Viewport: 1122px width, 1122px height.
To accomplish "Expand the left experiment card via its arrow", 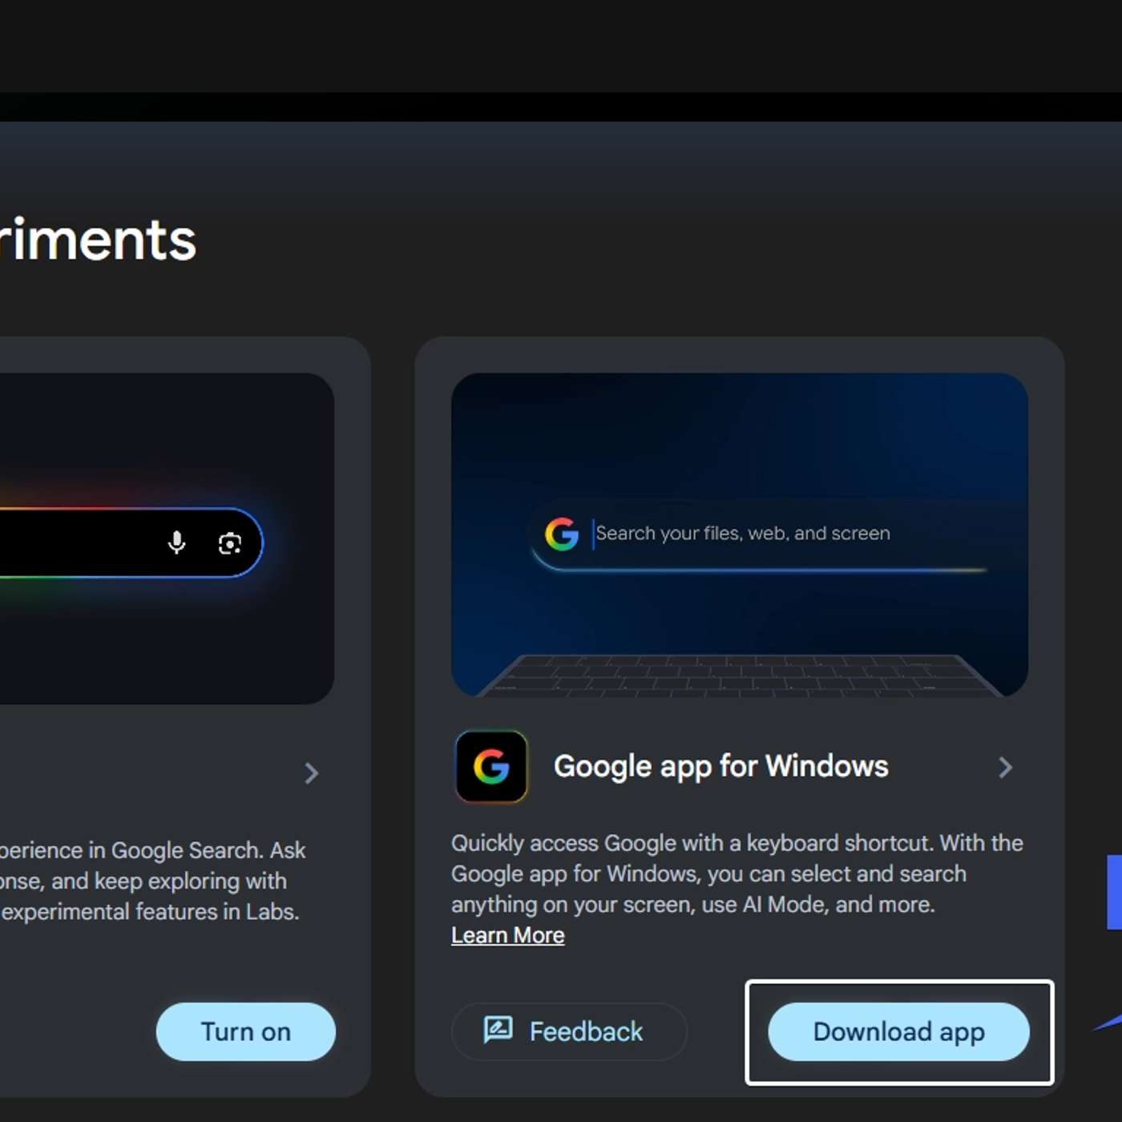I will pos(312,773).
